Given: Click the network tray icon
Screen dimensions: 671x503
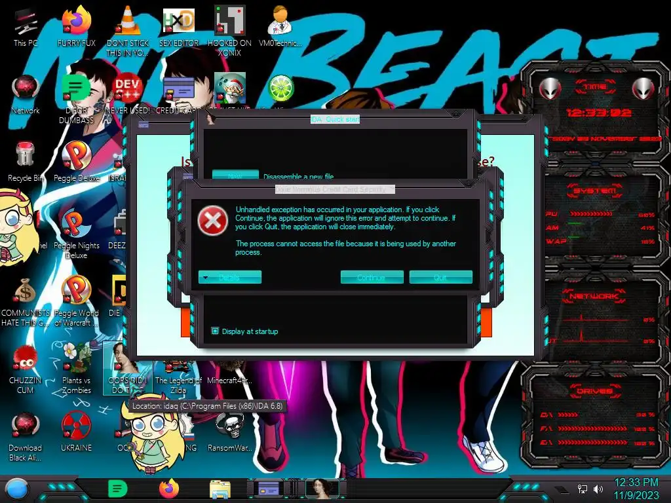Looking at the screenshot, I should 583,489.
